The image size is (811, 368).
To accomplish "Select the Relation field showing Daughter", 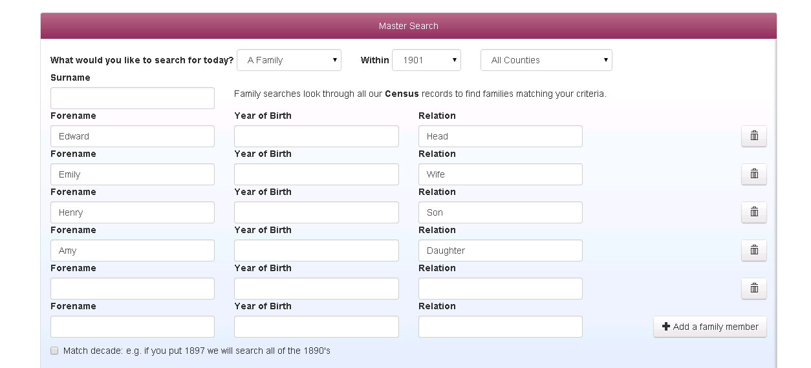I will tap(501, 250).
